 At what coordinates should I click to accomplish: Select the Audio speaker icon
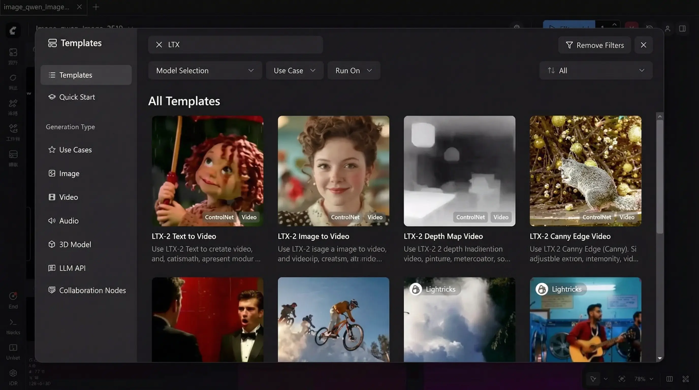(52, 221)
